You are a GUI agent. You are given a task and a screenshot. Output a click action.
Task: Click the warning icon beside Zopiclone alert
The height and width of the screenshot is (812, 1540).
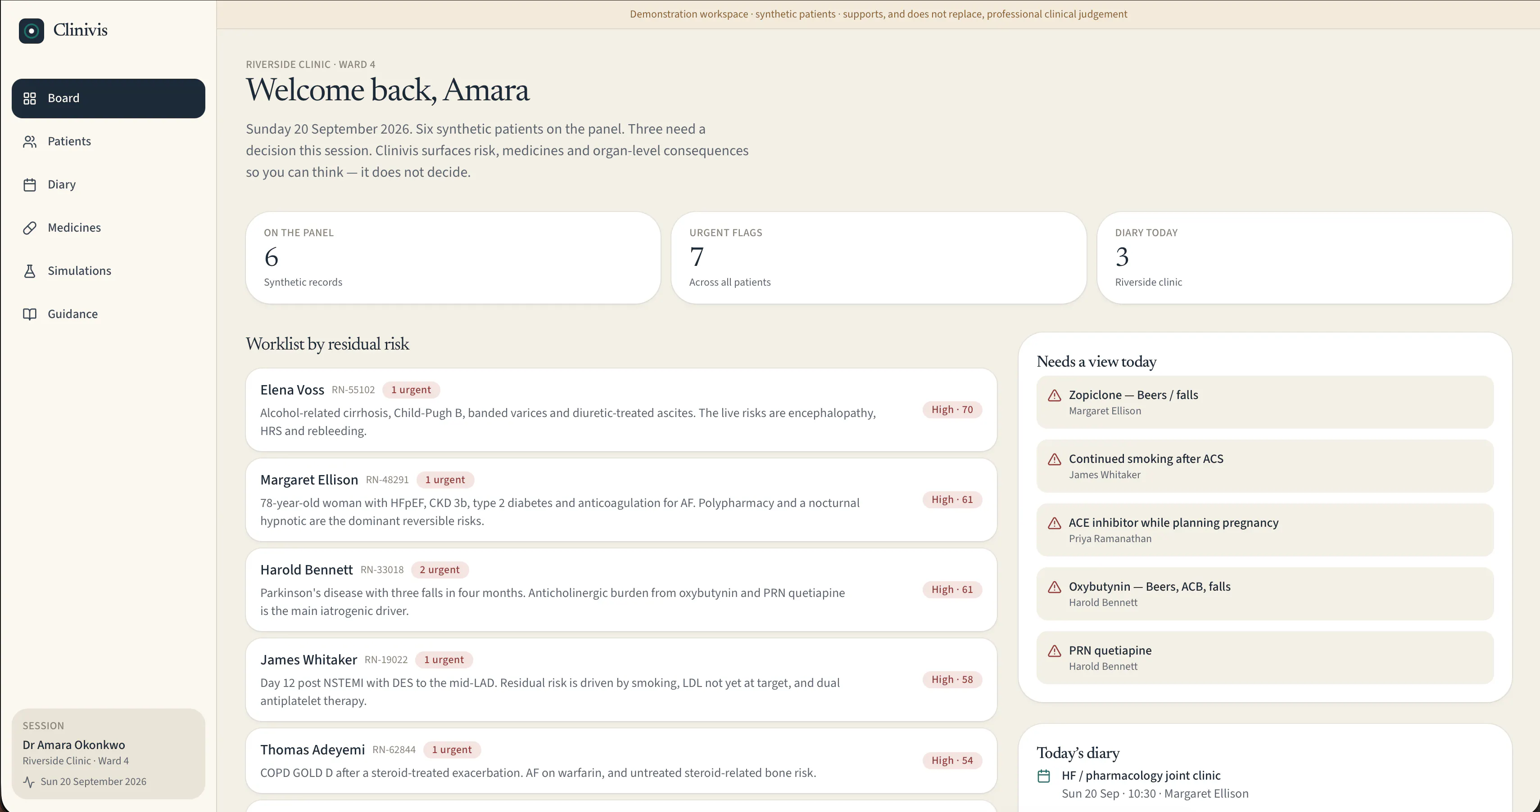click(x=1055, y=395)
